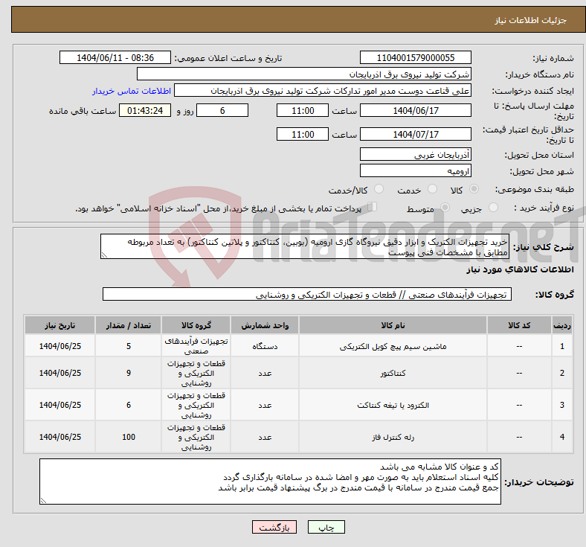Open اطلاعات تماس خریدار link
The image size is (586, 547).
click(132, 91)
